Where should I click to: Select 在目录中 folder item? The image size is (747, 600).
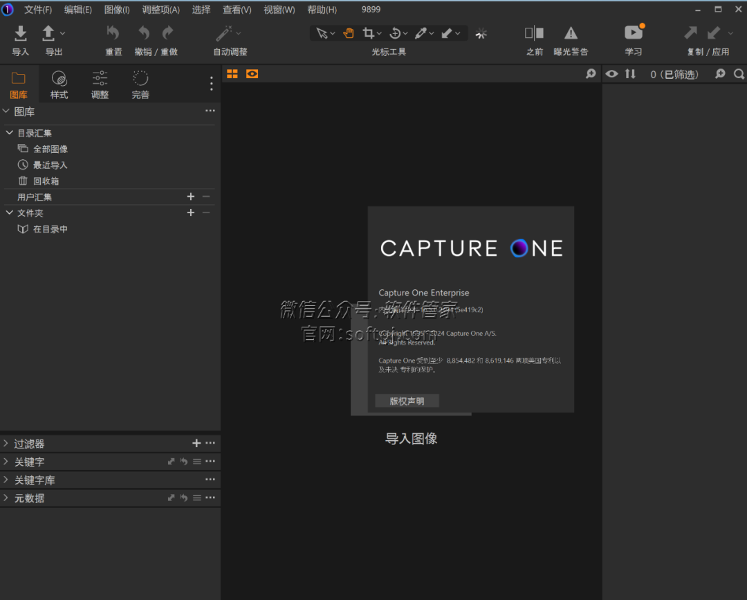50,229
